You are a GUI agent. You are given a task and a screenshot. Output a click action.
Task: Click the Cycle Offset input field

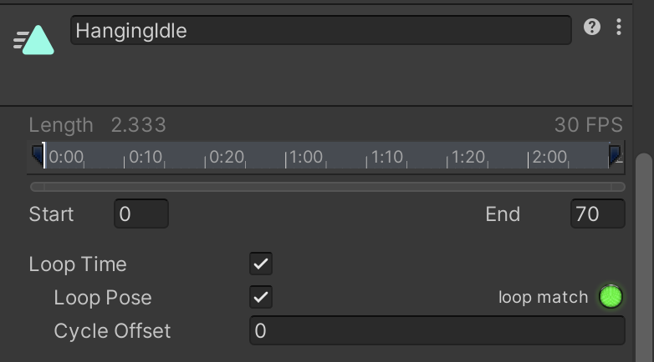pyautogui.click(x=437, y=331)
